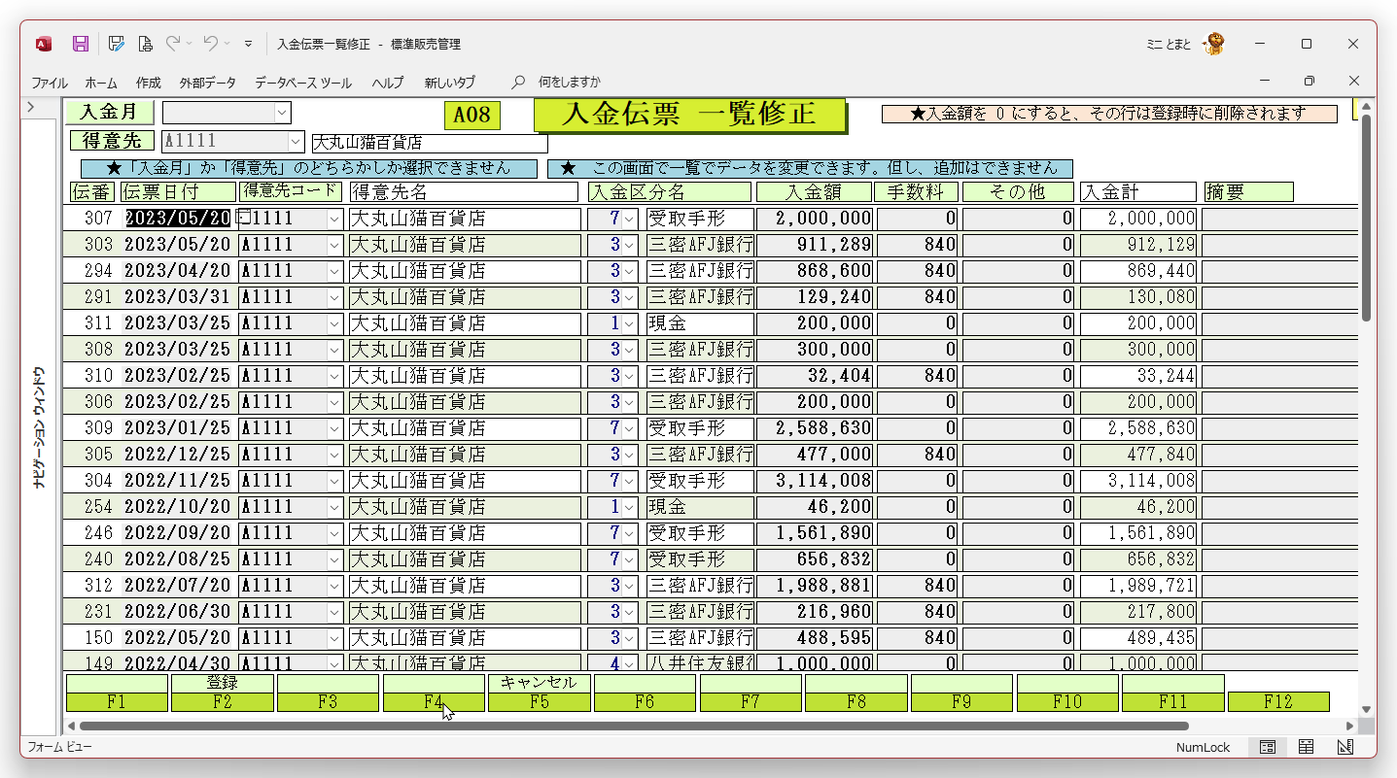The width and height of the screenshot is (1397, 778).
Task: Click the 手数料 field of slip 294
Action: pos(918,271)
